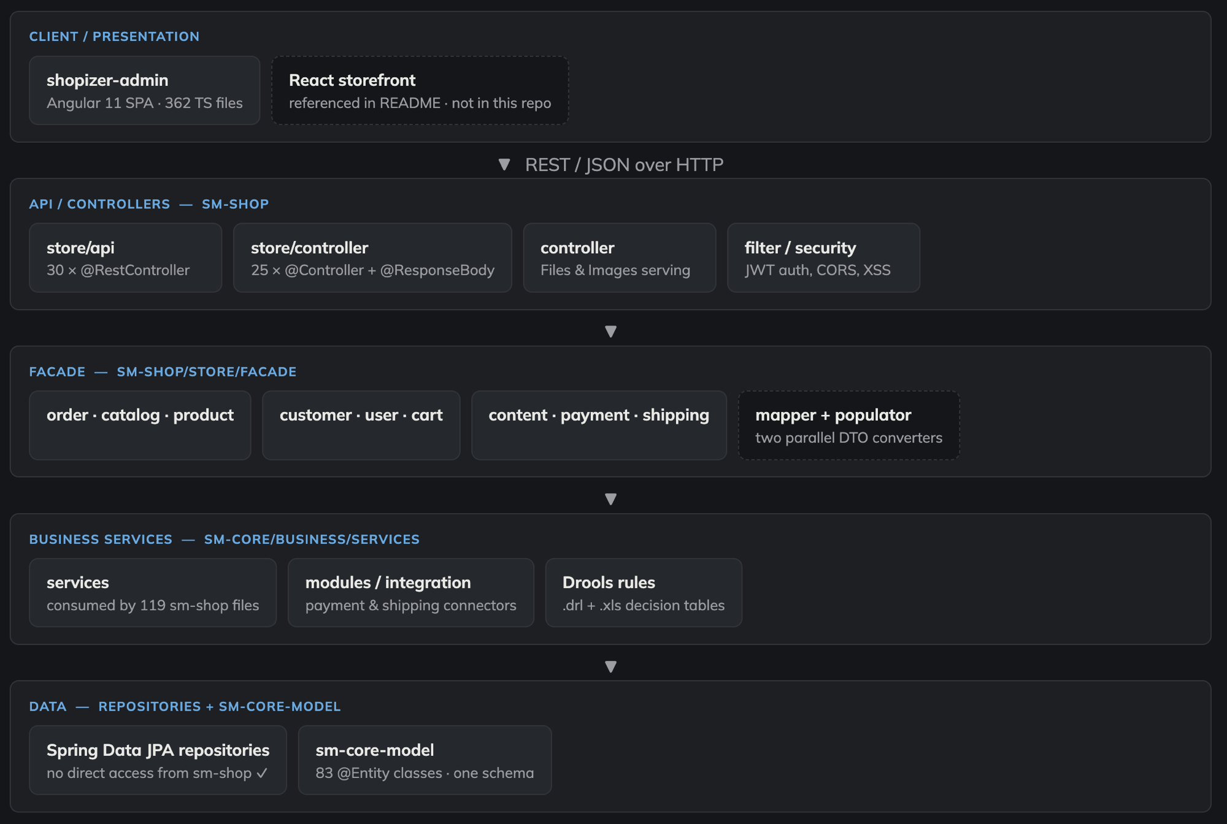Click the 'FACADE — SM-SHOP/STORE/FACADE' heading
This screenshot has height=824, width=1227.
coord(163,372)
